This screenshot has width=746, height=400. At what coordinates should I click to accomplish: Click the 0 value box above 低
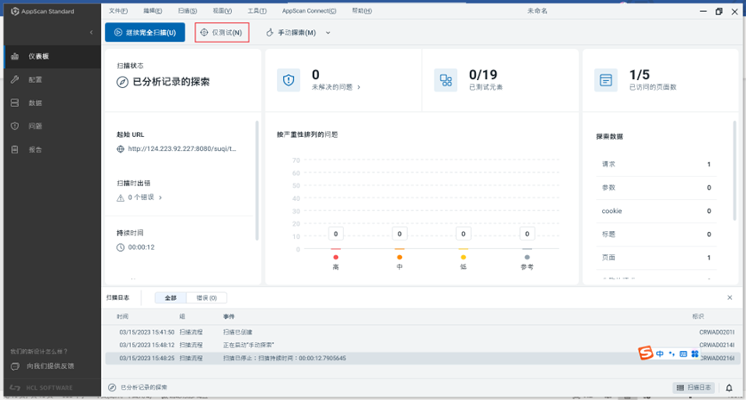click(x=463, y=234)
